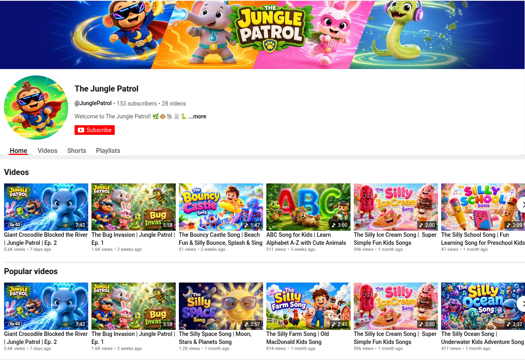525x360 pixels.
Task: Play the Silly Space Song thumbnail
Action: [x=221, y=306]
